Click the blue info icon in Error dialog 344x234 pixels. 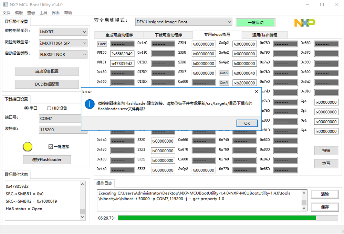point(90,104)
